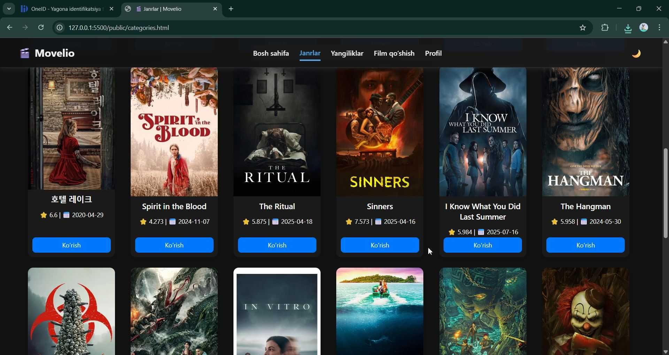Click the calendar icon beside 2024-11-07
Screen dimensions: 669x355
(172, 222)
